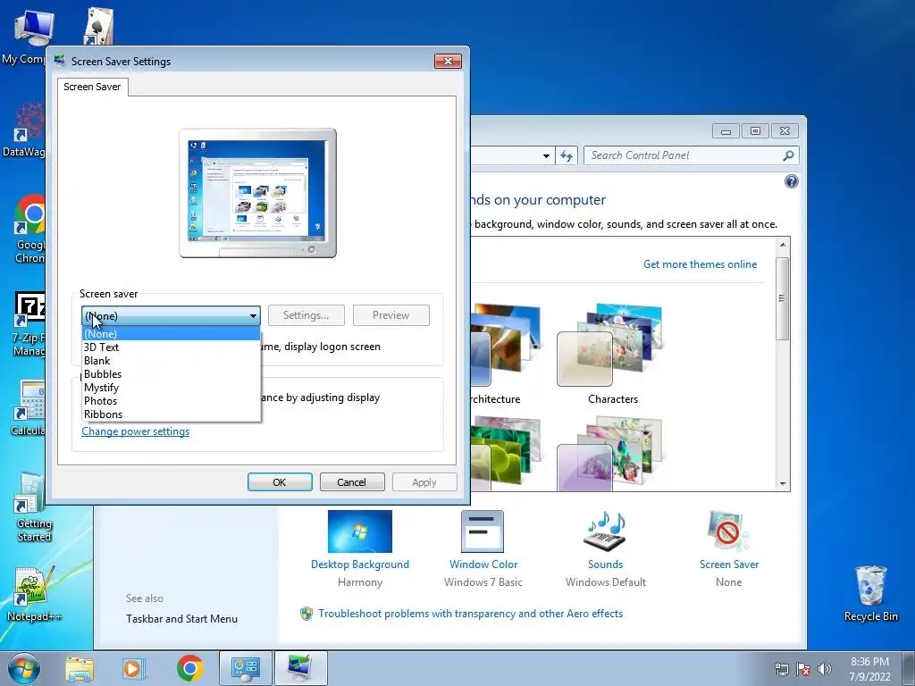Viewport: 915px width, 686px height.
Task: Select the Google Chrome desktop icon
Action: pos(29,230)
